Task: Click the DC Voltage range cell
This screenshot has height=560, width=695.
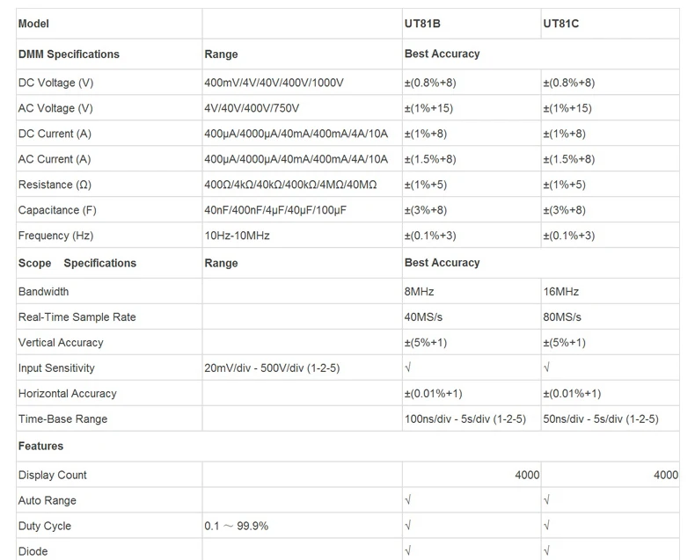Action: (x=274, y=83)
